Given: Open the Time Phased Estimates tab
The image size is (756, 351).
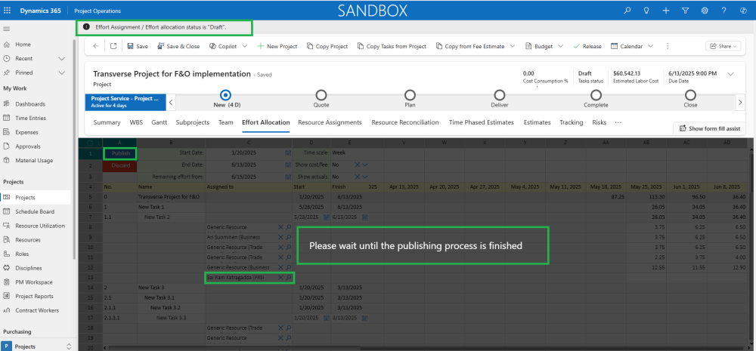Looking at the screenshot, I should click(x=481, y=122).
